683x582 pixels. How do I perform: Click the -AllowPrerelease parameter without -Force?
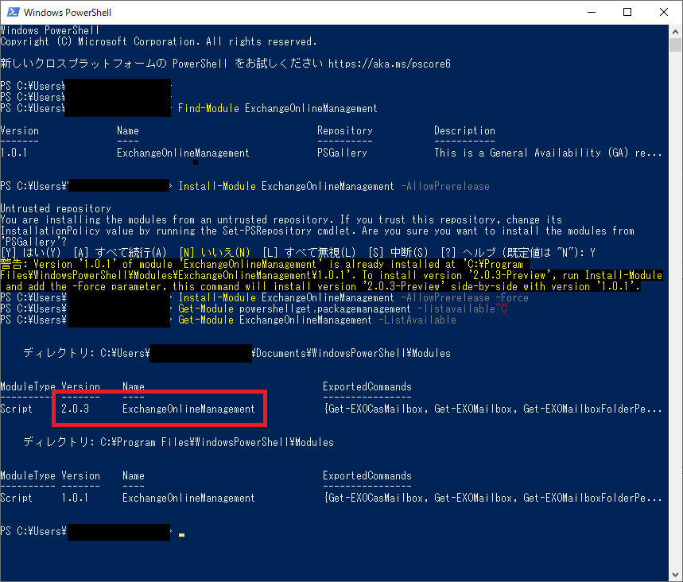coord(444,186)
